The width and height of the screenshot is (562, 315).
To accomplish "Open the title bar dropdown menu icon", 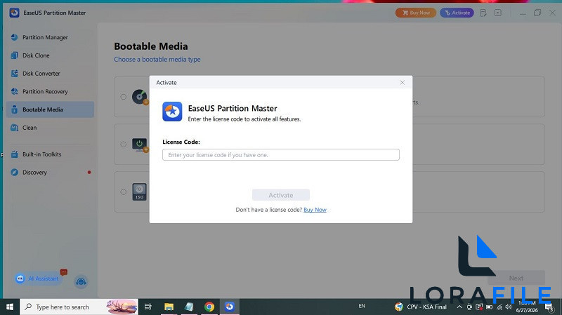I will 498,13.
